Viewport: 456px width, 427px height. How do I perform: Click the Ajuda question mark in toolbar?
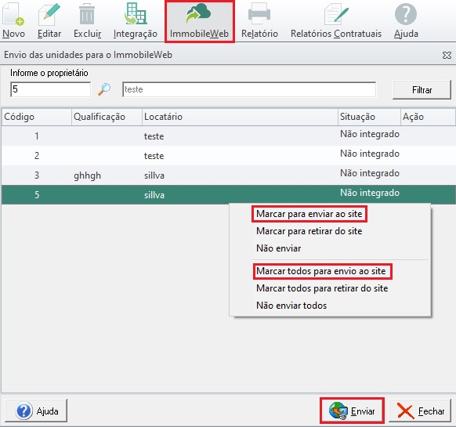tap(406, 14)
